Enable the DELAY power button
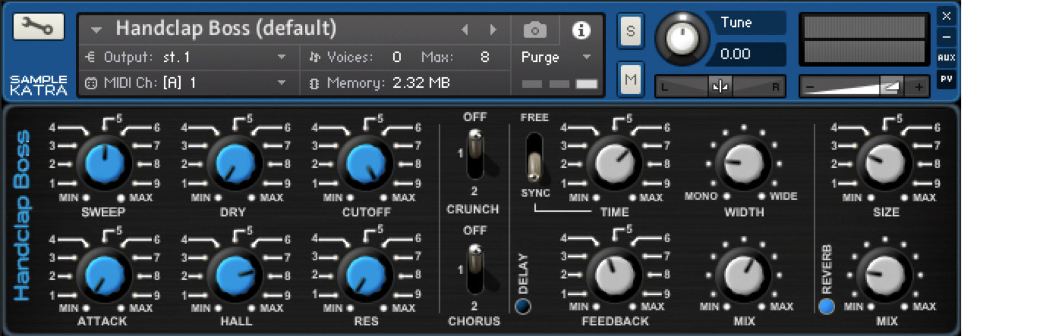This screenshot has height=336, width=1062. [x=523, y=306]
